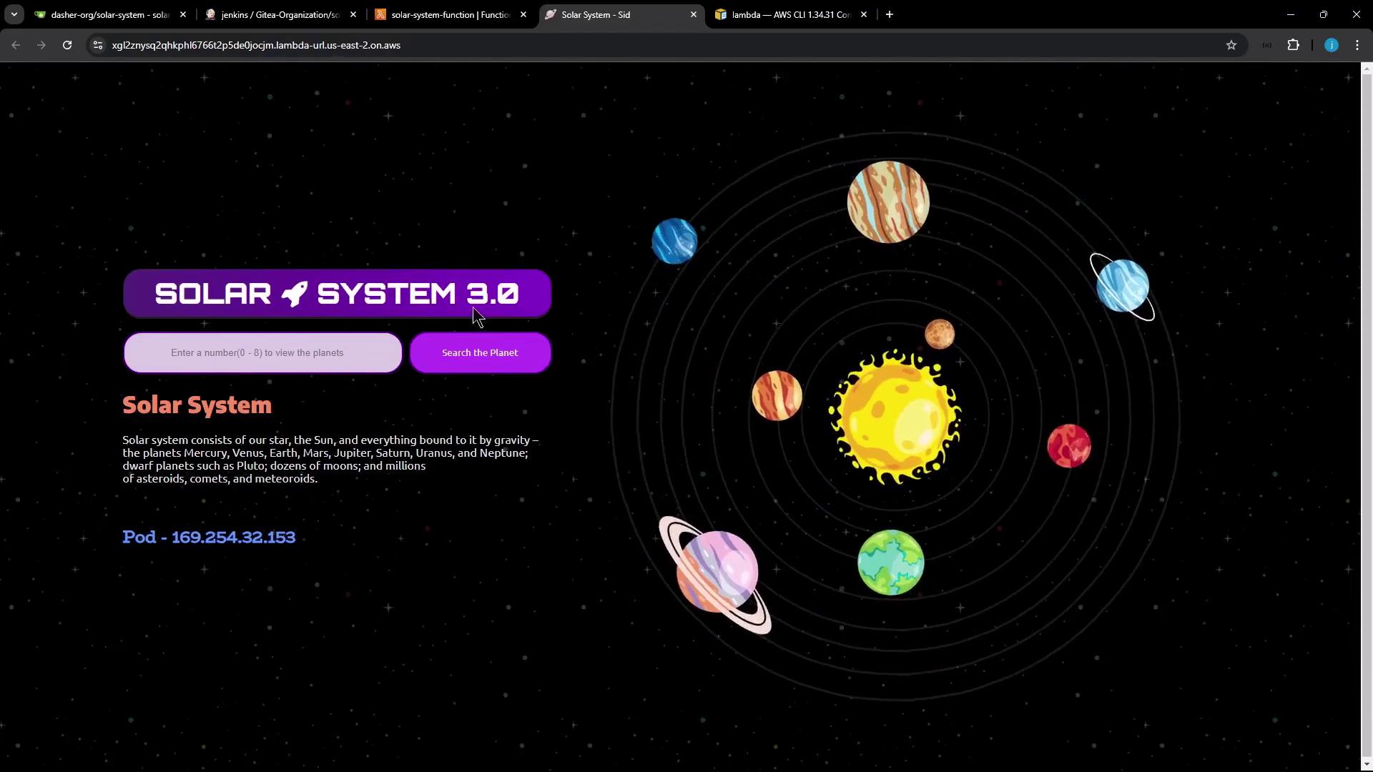Close the Solar System - Sid tab
The height and width of the screenshot is (772, 1373).
coord(693,14)
